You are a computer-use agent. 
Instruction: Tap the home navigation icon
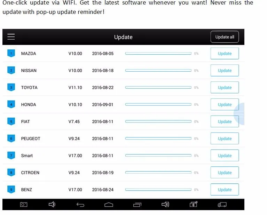(109, 205)
